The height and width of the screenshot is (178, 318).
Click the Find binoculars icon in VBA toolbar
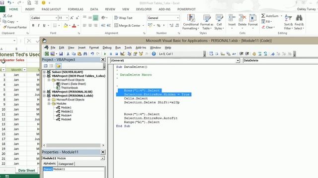(85, 54)
